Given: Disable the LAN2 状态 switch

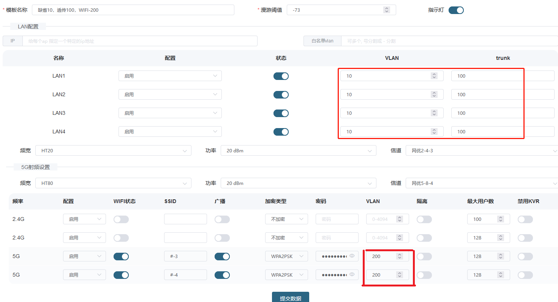Looking at the screenshot, I should (x=281, y=95).
